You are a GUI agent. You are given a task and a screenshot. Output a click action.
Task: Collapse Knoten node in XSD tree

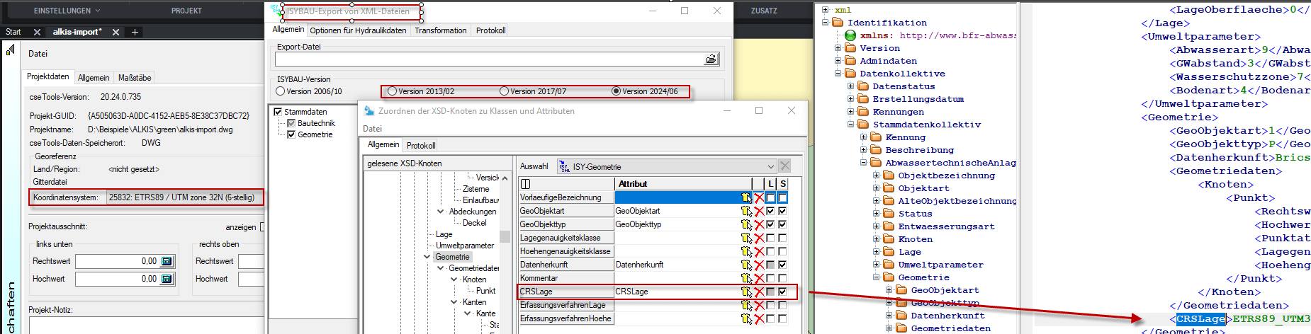454,280
